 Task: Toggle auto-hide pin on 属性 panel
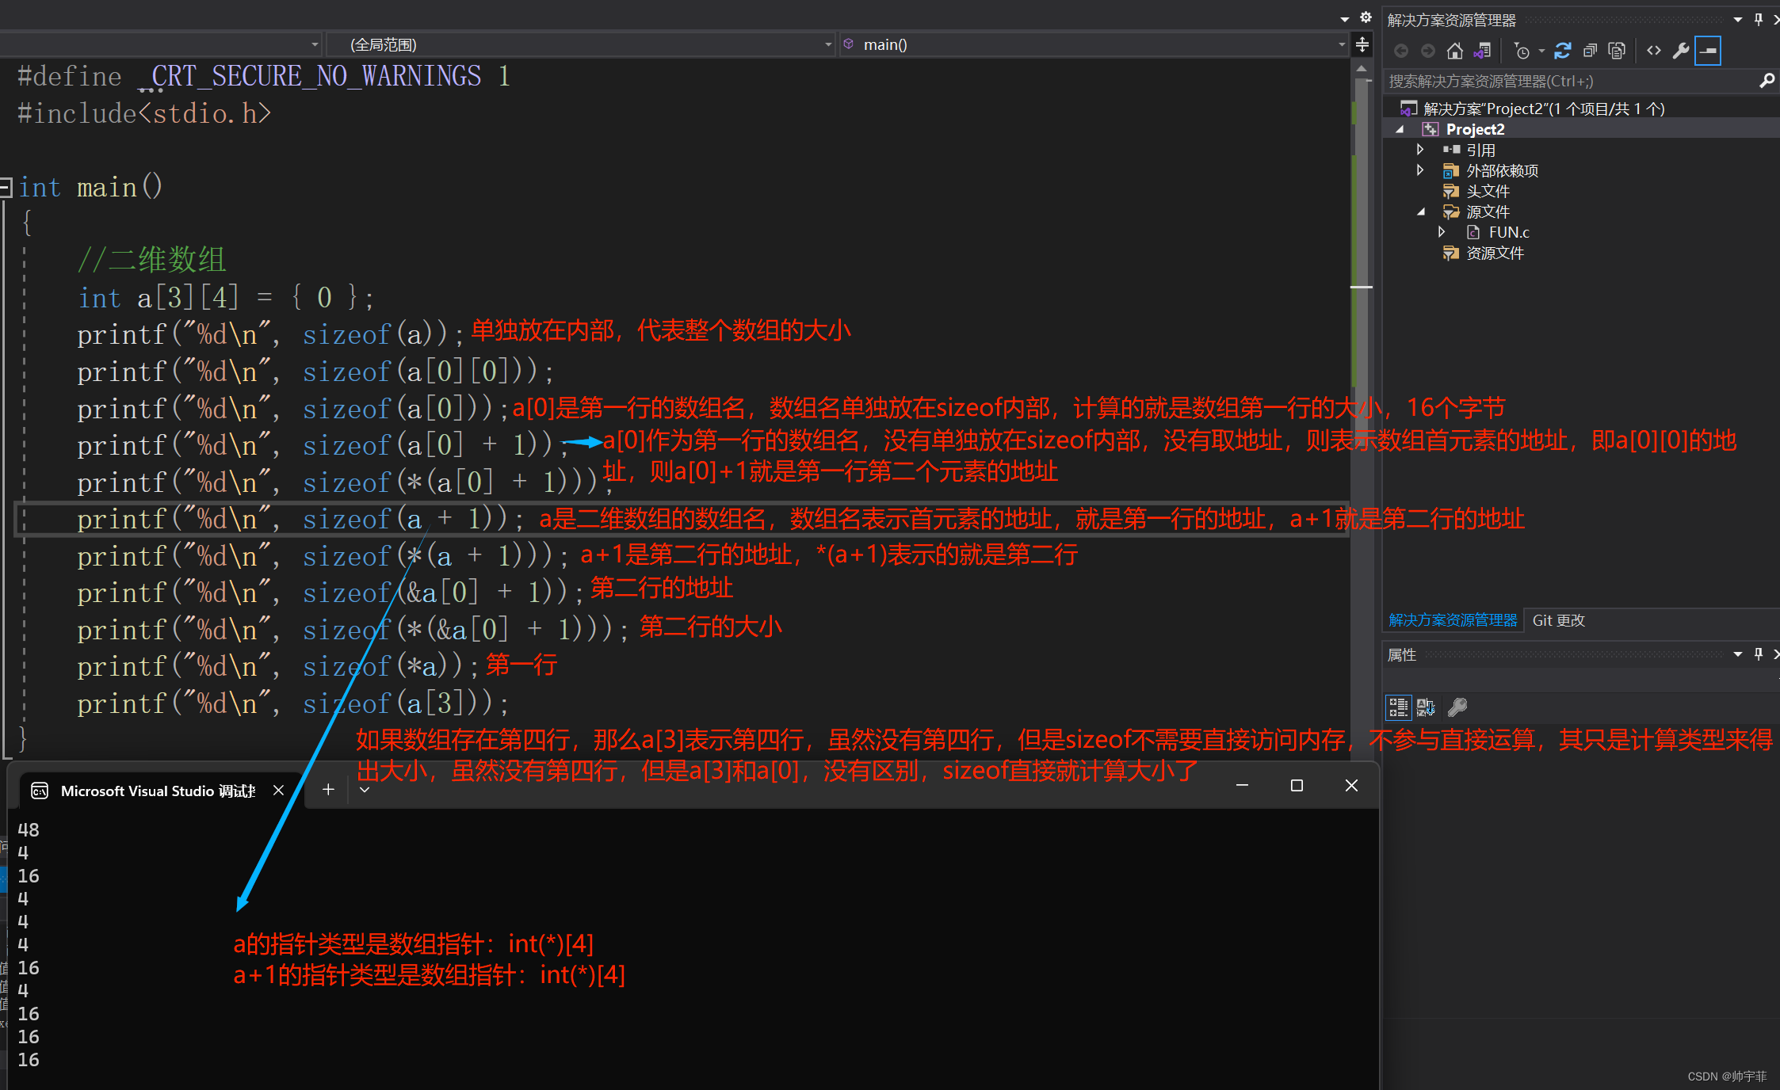tap(1759, 654)
